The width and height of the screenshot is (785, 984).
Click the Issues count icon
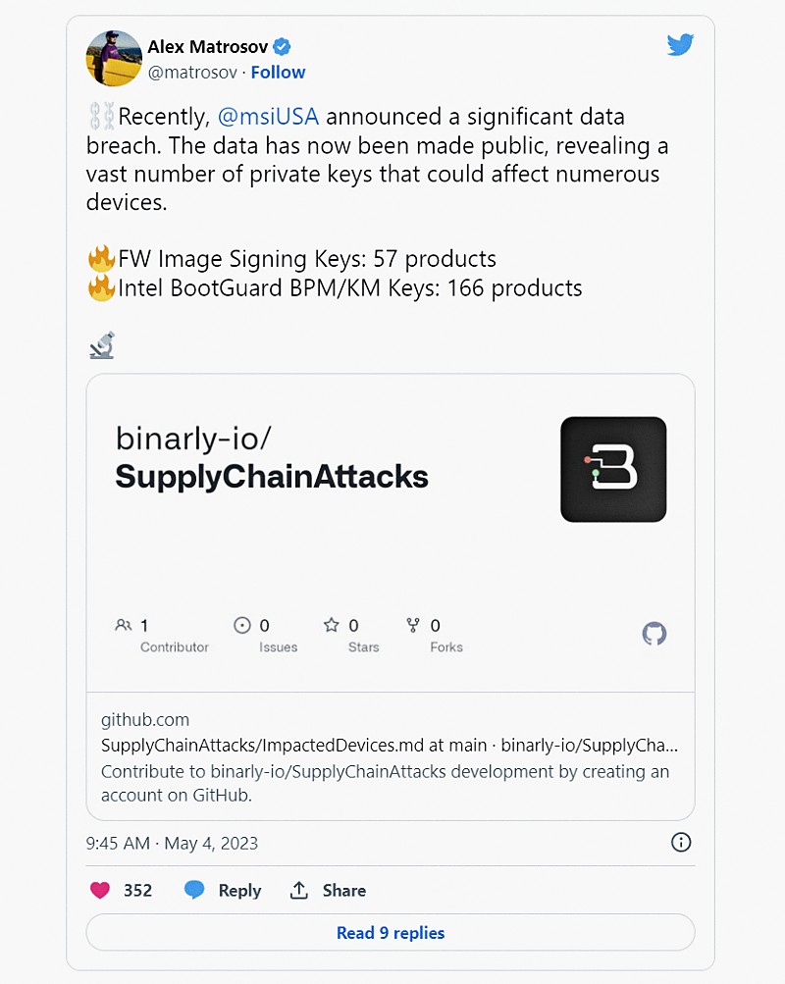point(241,625)
